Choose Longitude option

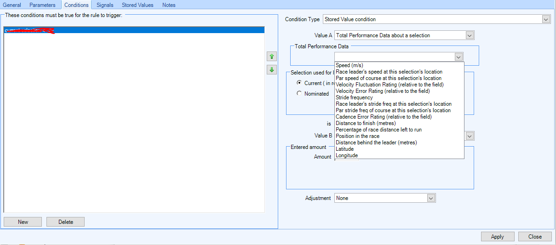pos(399,155)
